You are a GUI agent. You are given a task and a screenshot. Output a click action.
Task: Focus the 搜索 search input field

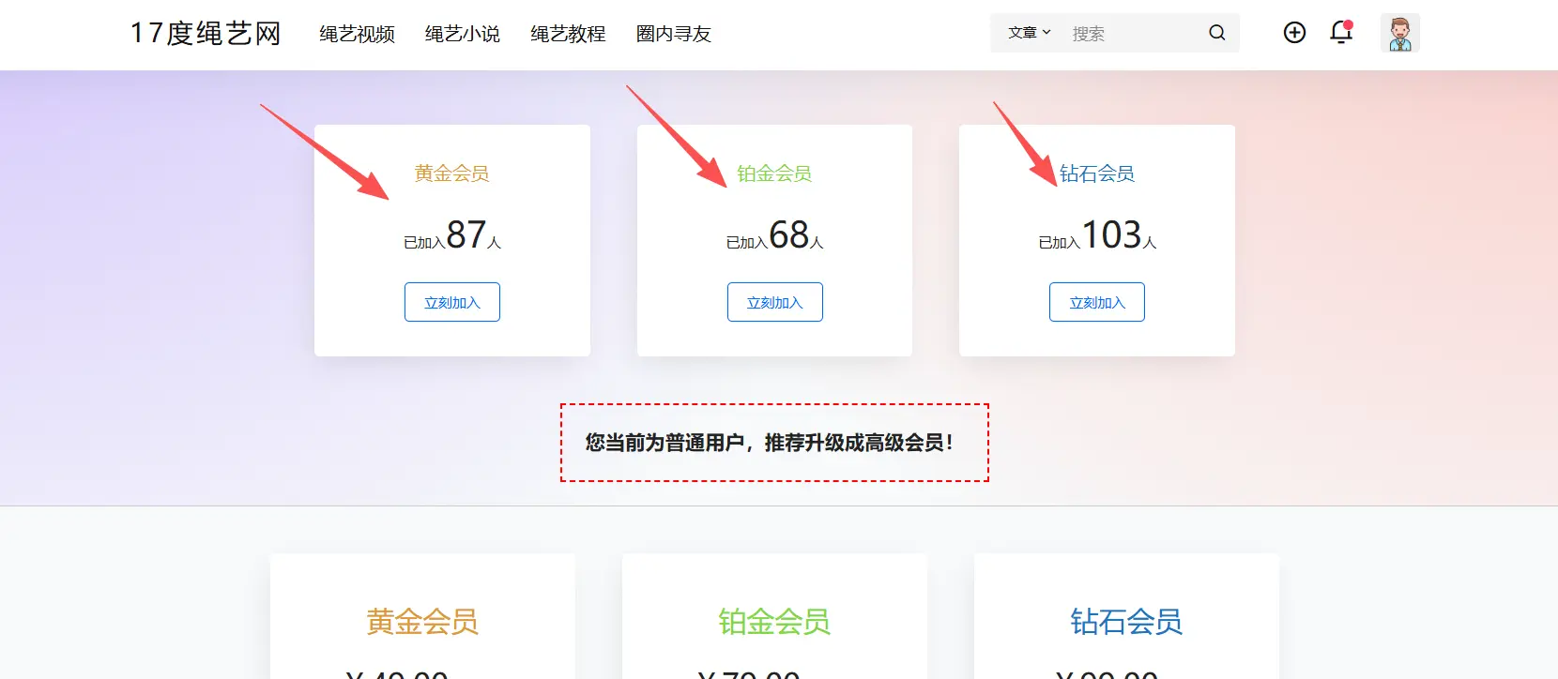coord(1131,34)
